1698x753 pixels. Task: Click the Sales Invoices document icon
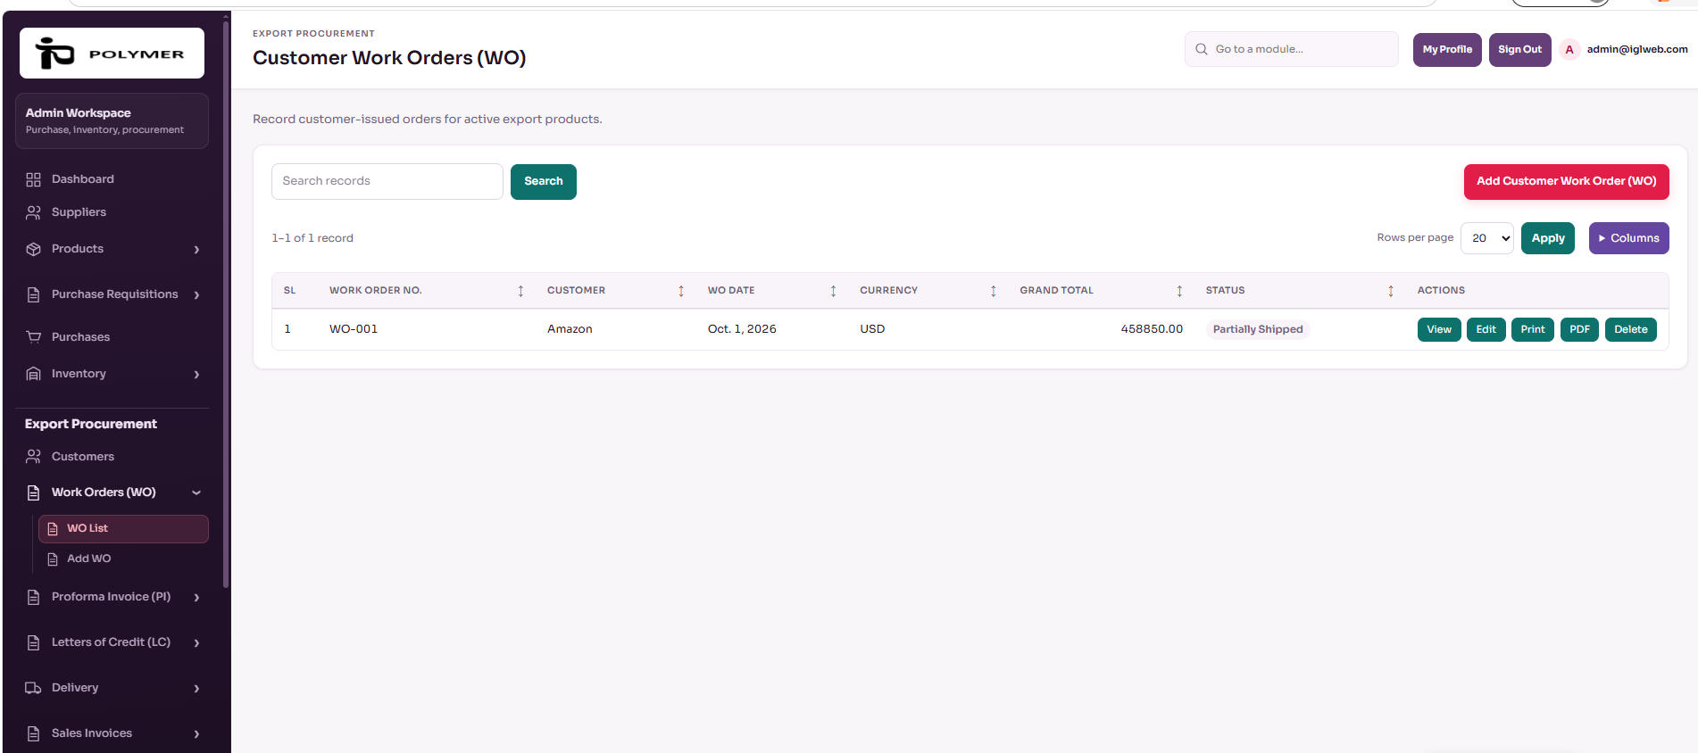[x=33, y=733]
